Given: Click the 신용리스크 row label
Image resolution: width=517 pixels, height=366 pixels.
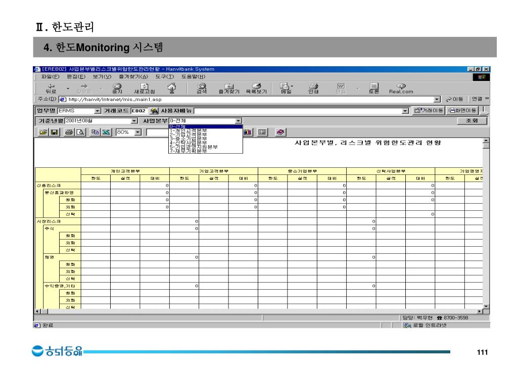Looking at the screenshot, I should [x=49, y=186].
